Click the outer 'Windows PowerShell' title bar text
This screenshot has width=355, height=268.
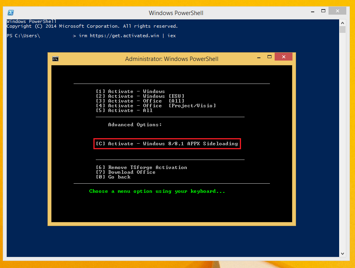(176, 13)
